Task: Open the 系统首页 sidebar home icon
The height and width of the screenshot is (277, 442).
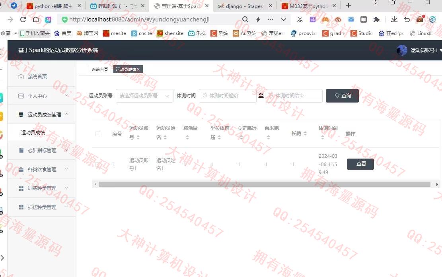Action: [x=21, y=76]
